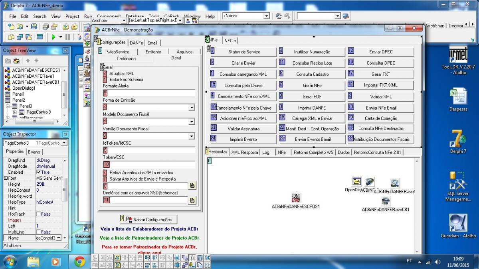Click the Delphi Run (green play) button
479x269 pixels.
53,37
